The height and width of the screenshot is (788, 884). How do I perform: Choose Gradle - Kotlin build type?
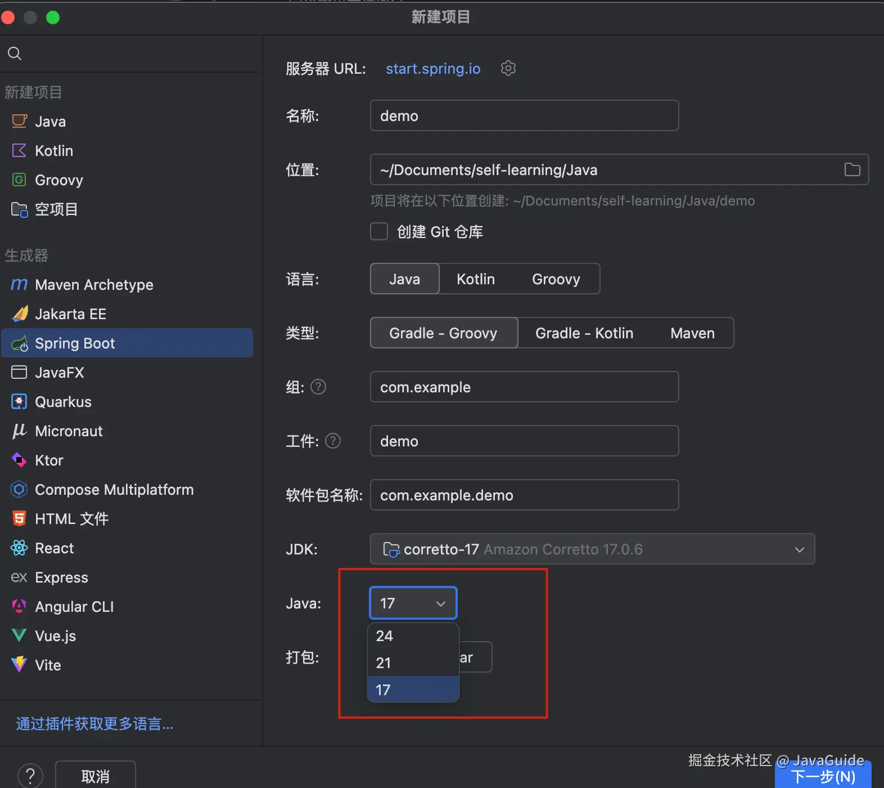(584, 333)
